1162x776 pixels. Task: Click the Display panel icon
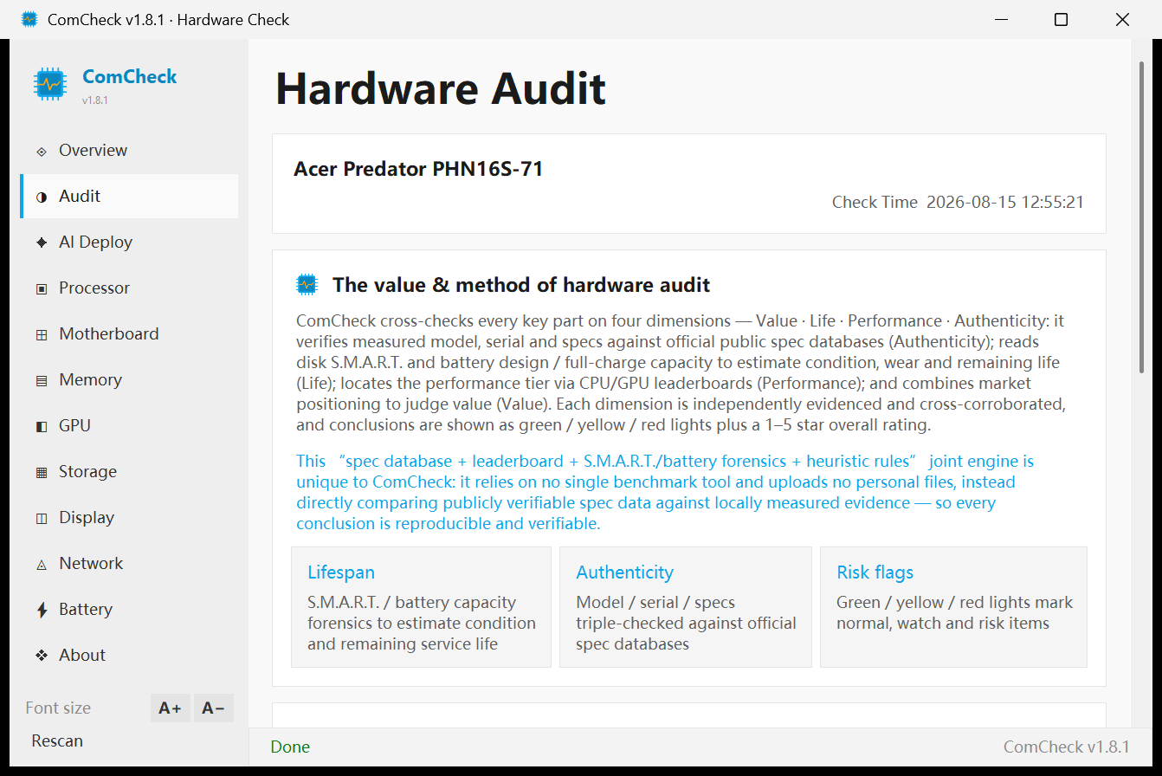coord(42,519)
